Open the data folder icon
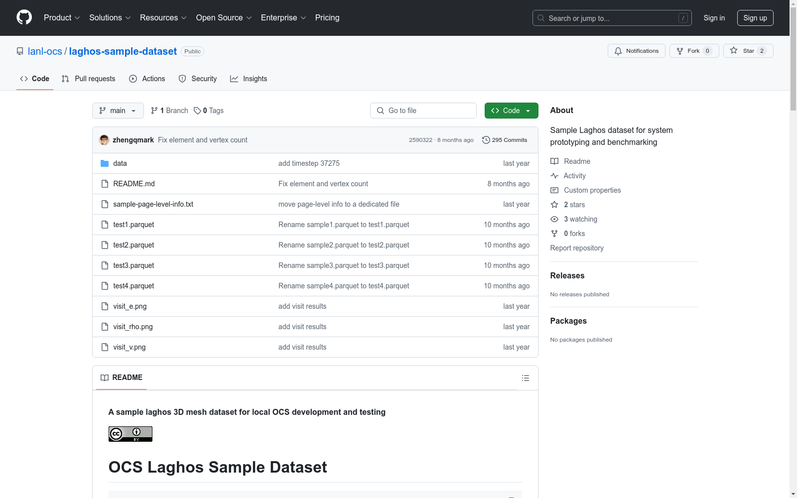Viewport: 797px width, 498px height. coord(105,163)
